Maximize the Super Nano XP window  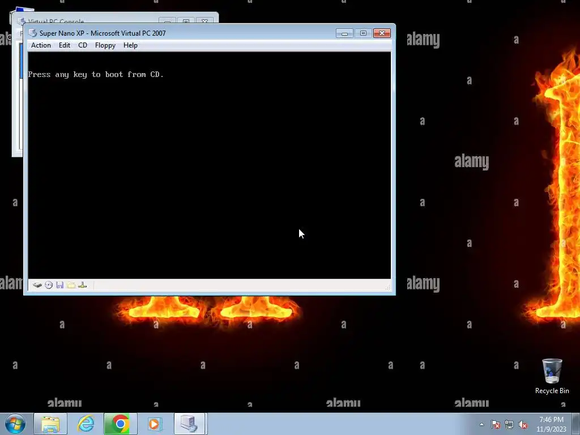pos(363,33)
